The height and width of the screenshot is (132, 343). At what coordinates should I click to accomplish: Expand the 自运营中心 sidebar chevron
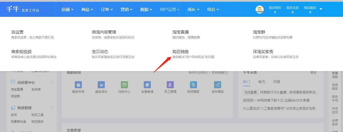(x=52, y=82)
